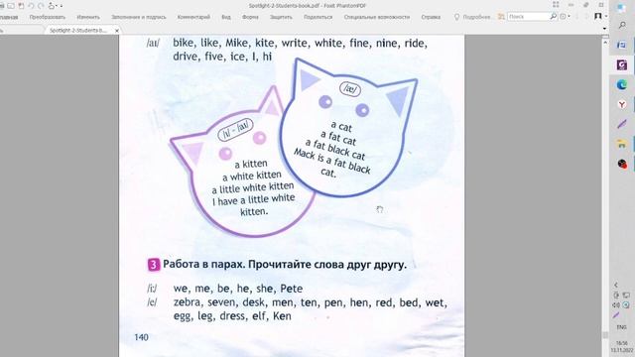Image resolution: width=635 pixels, height=357 pixels.
Task: Open the Изменить ribbon tab
Action: [x=88, y=17]
